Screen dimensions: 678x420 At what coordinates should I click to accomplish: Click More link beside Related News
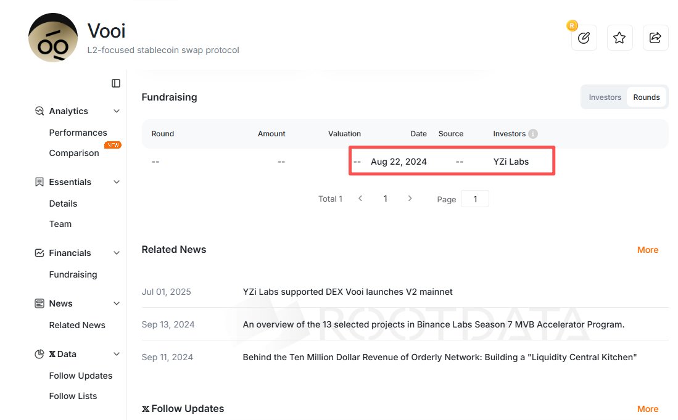coord(647,250)
